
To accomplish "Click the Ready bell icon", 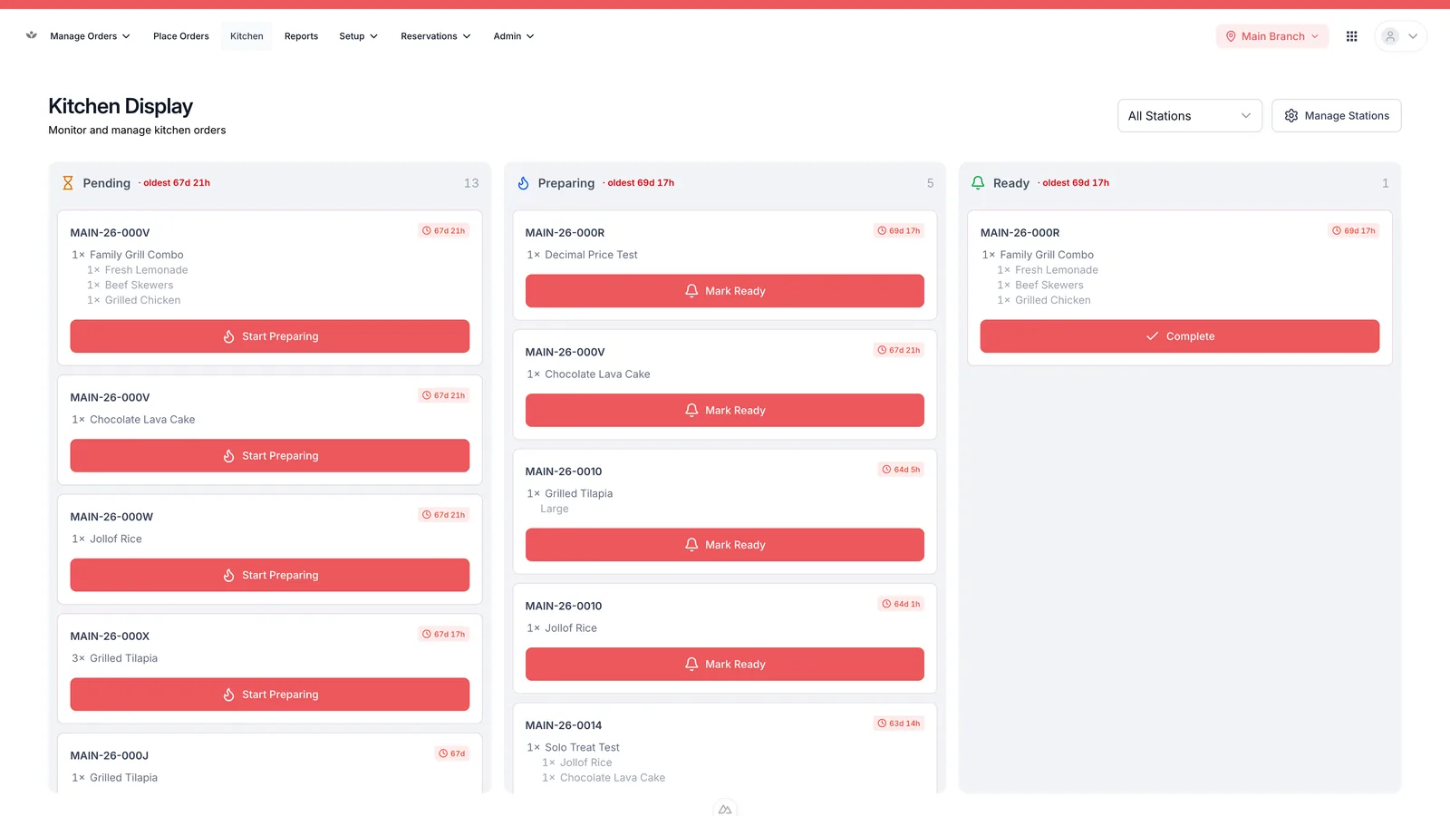I will pos(978,183).
